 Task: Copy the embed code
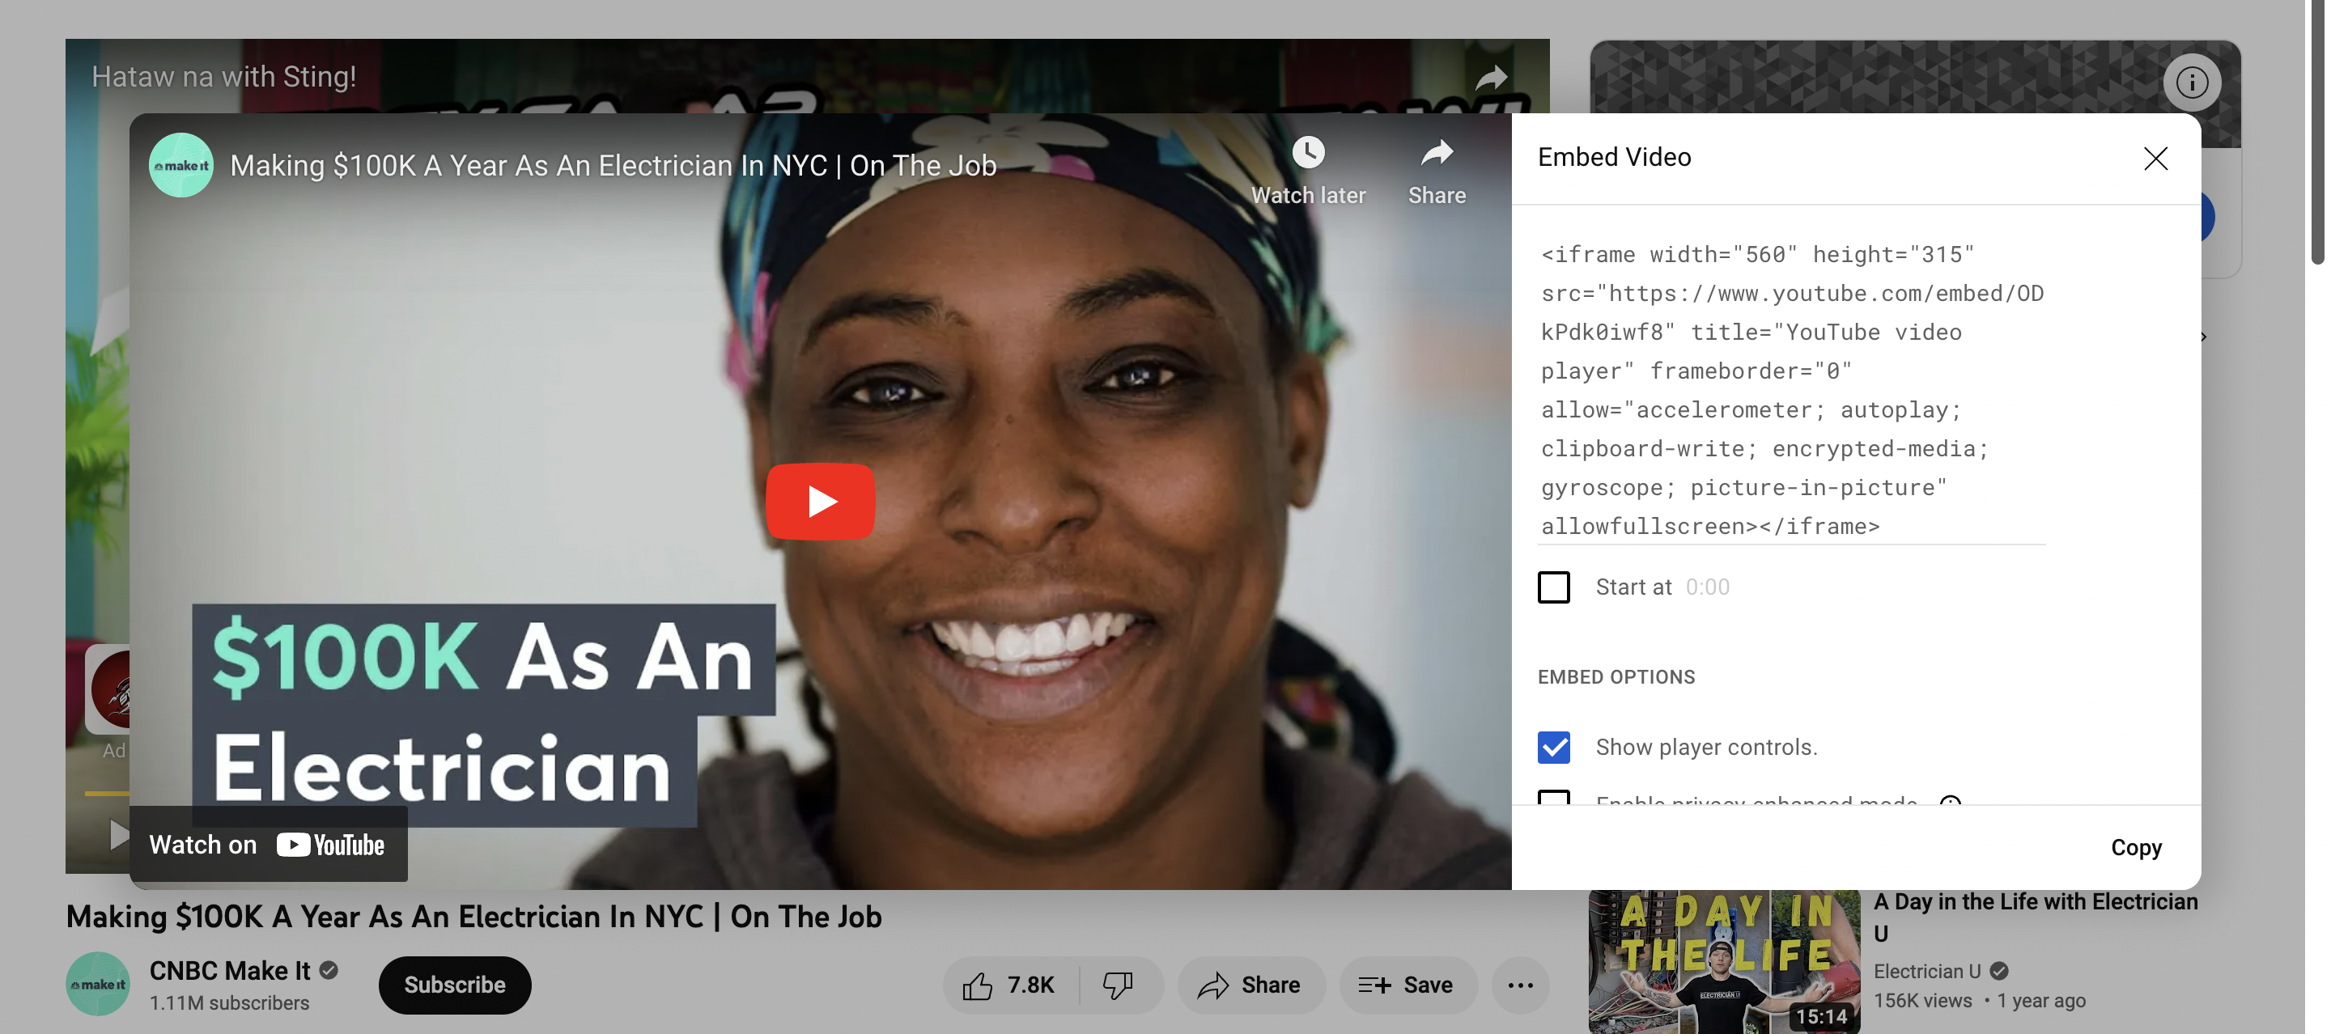2137,848
